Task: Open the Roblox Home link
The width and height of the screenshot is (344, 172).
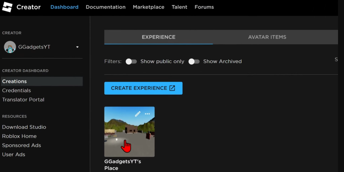Action: point(19,136)
